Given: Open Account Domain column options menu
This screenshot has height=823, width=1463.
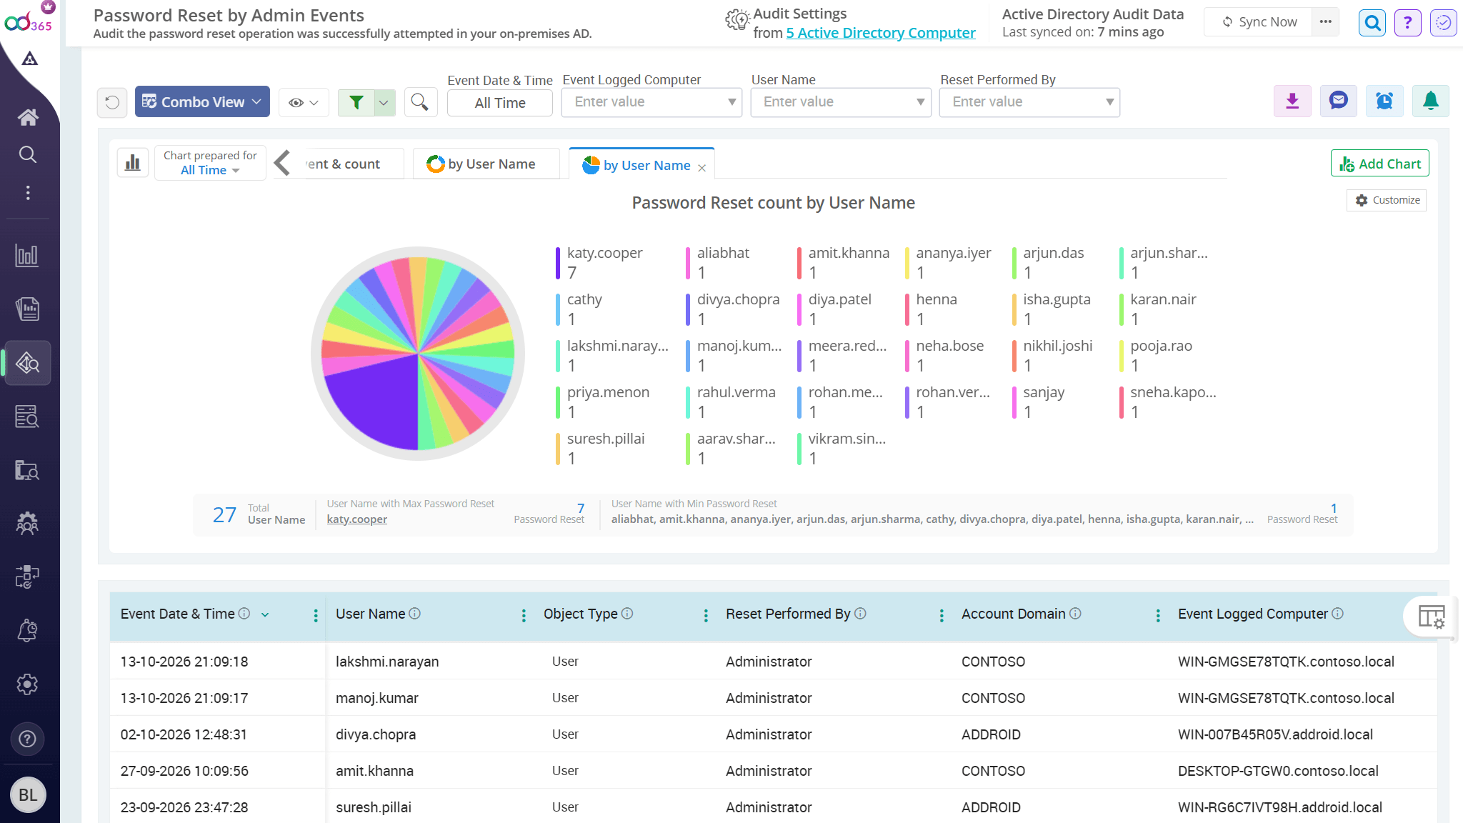Looking at the screenshot, I should (x=1158, y=615).
